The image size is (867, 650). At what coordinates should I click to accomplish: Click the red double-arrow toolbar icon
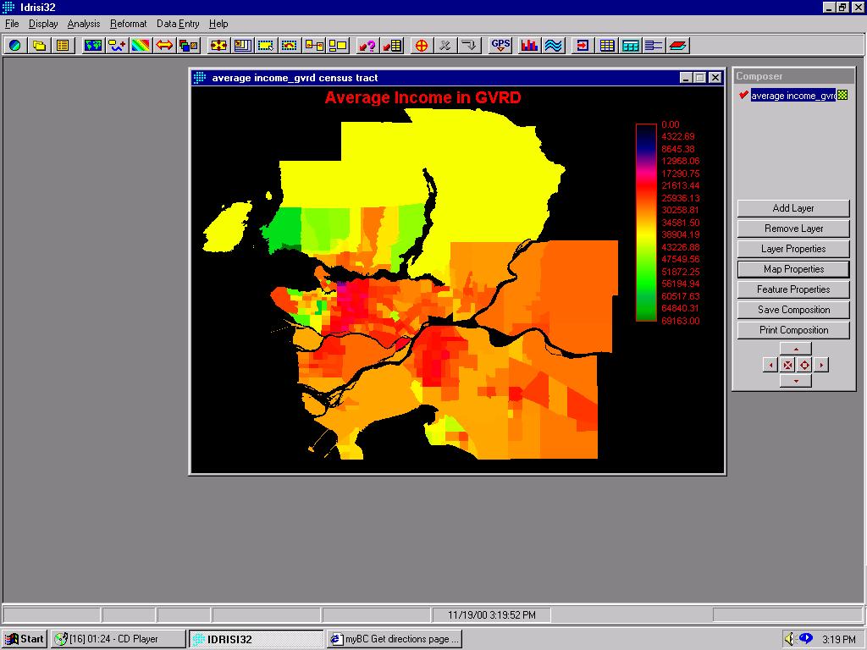tap(164, 46)
